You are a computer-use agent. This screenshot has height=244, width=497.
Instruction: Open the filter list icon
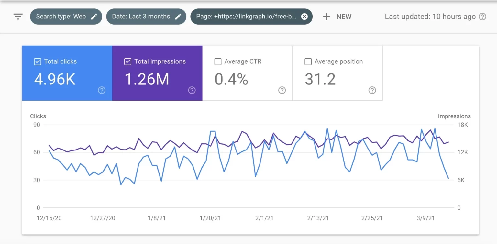click(18, 17)
